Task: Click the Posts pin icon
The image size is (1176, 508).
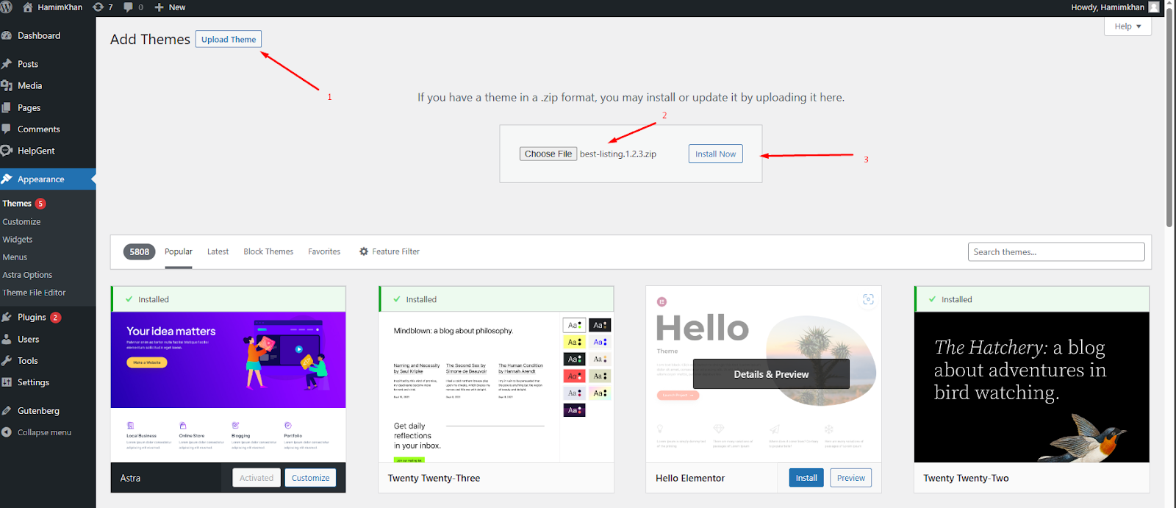Action: point(7,64)
